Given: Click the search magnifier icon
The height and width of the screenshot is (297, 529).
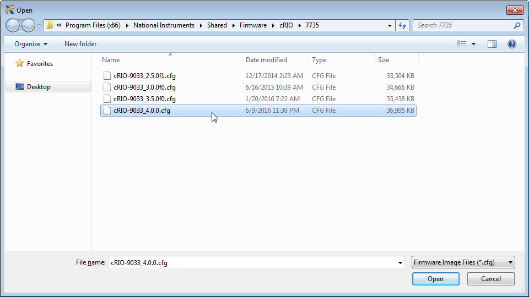Looking at the screenshot, I should (517, 25).
